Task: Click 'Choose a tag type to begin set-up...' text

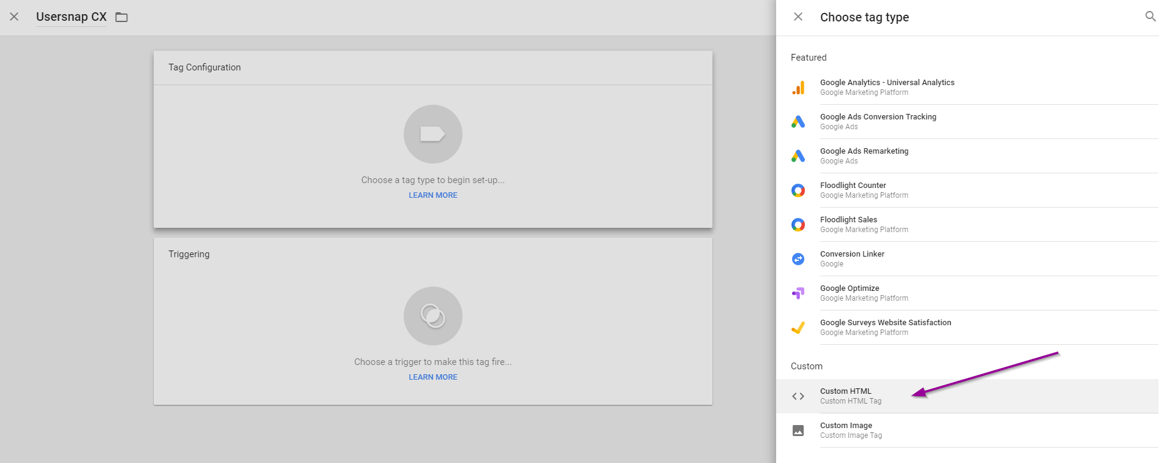Action: point(433,180)
